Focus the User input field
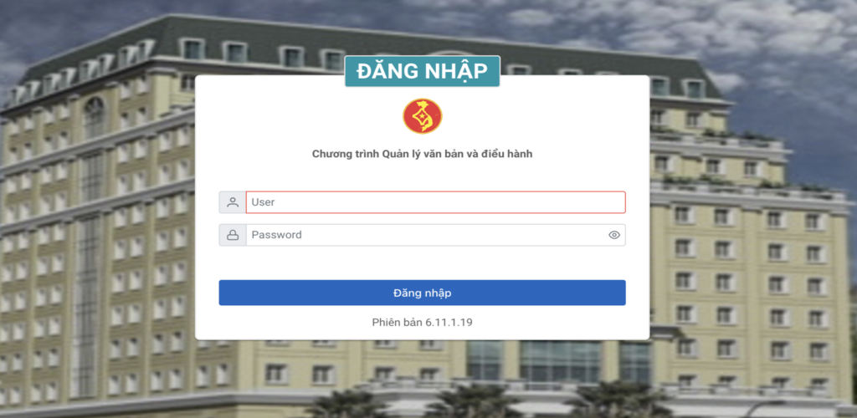 (435, 202)
